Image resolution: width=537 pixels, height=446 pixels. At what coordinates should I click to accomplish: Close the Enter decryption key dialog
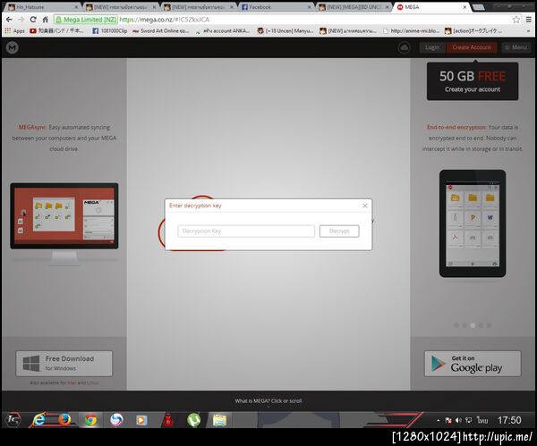[x=365, y=206]
